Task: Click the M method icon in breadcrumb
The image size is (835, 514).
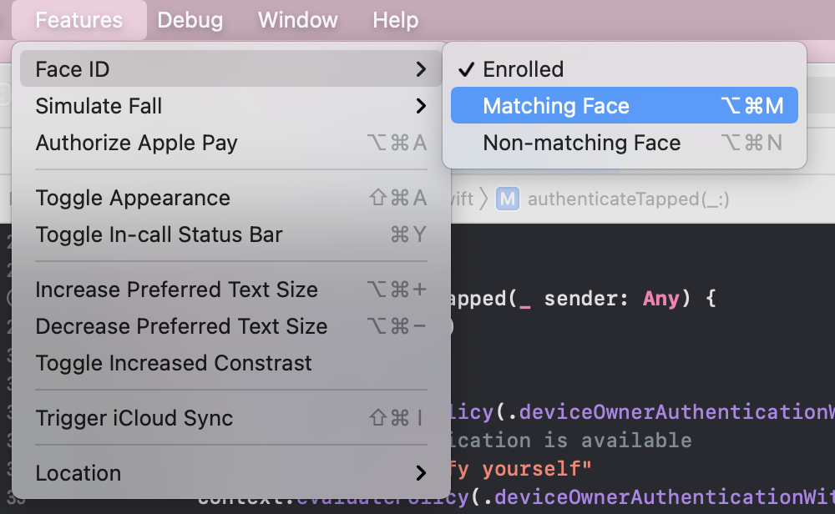Action: coord(508,199)
